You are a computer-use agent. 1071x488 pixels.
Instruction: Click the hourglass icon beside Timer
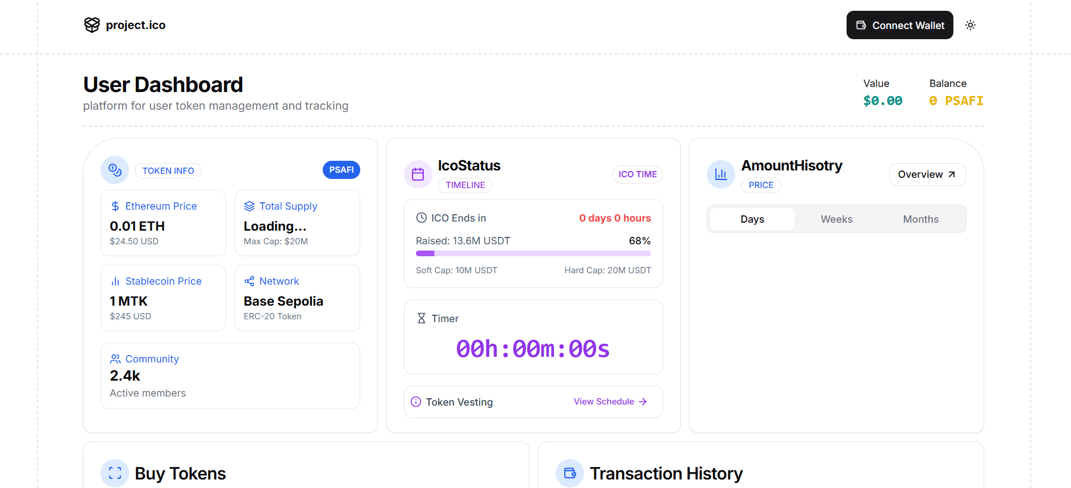tap(421, 318)
